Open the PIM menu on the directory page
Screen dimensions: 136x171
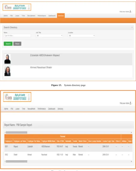click(x=11, y=16)
